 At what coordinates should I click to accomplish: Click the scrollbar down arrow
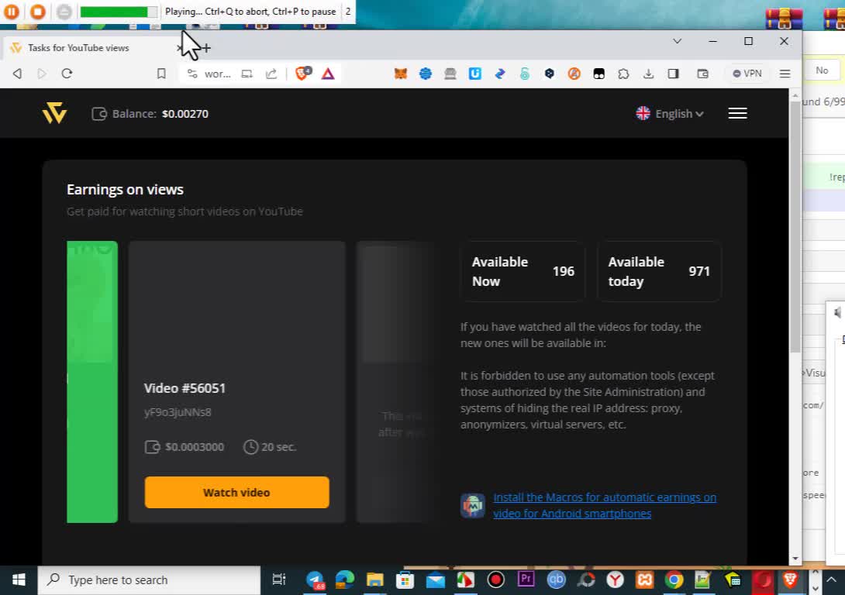(x=795, y=559)
